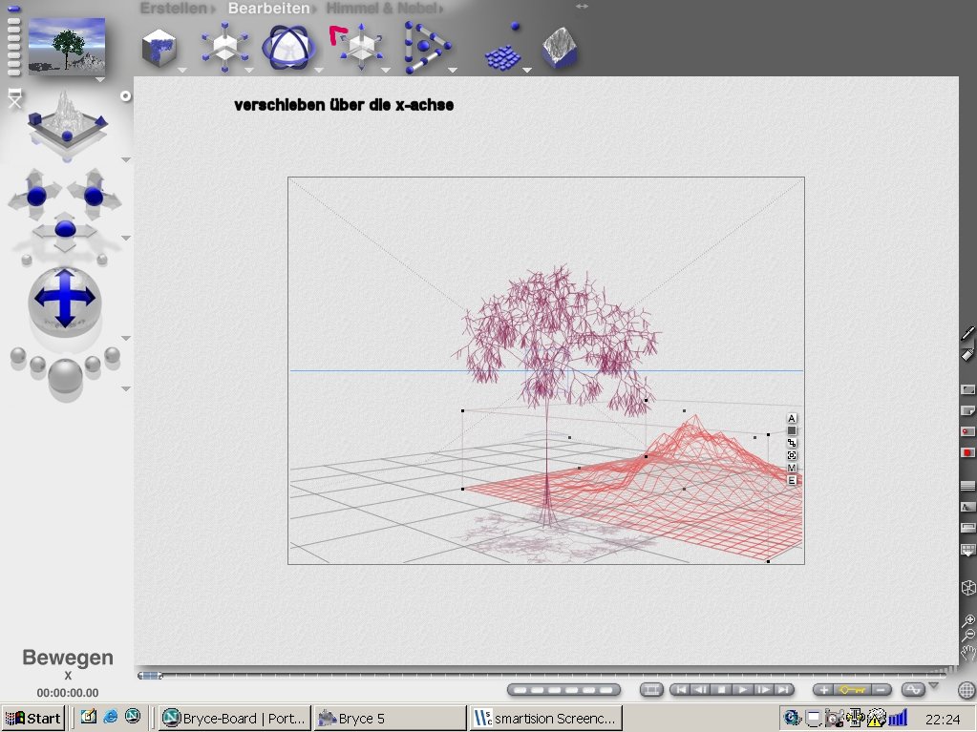This screenshot has width=977, height=732.
Task: Click the large Render scene sphere
Action: pos(65,376)
